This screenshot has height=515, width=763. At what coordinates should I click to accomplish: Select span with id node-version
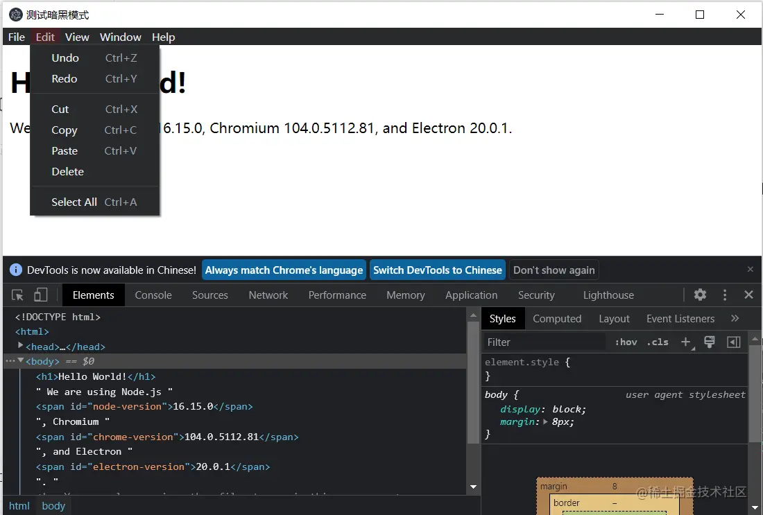[x=144, y=407]
